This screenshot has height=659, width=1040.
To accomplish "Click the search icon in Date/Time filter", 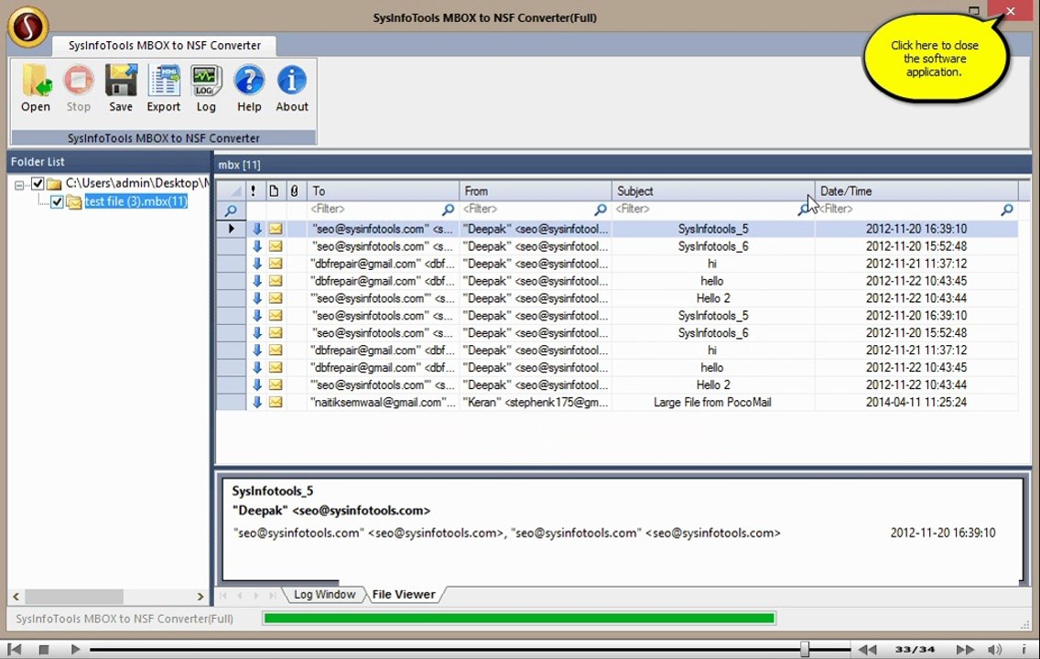I will tap(1007, 210).
